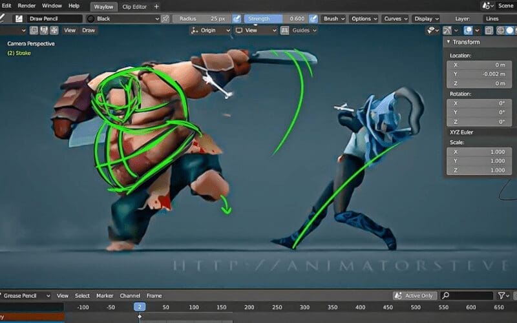
Task: Click the current frame marker 2
Action: (140, 307)
